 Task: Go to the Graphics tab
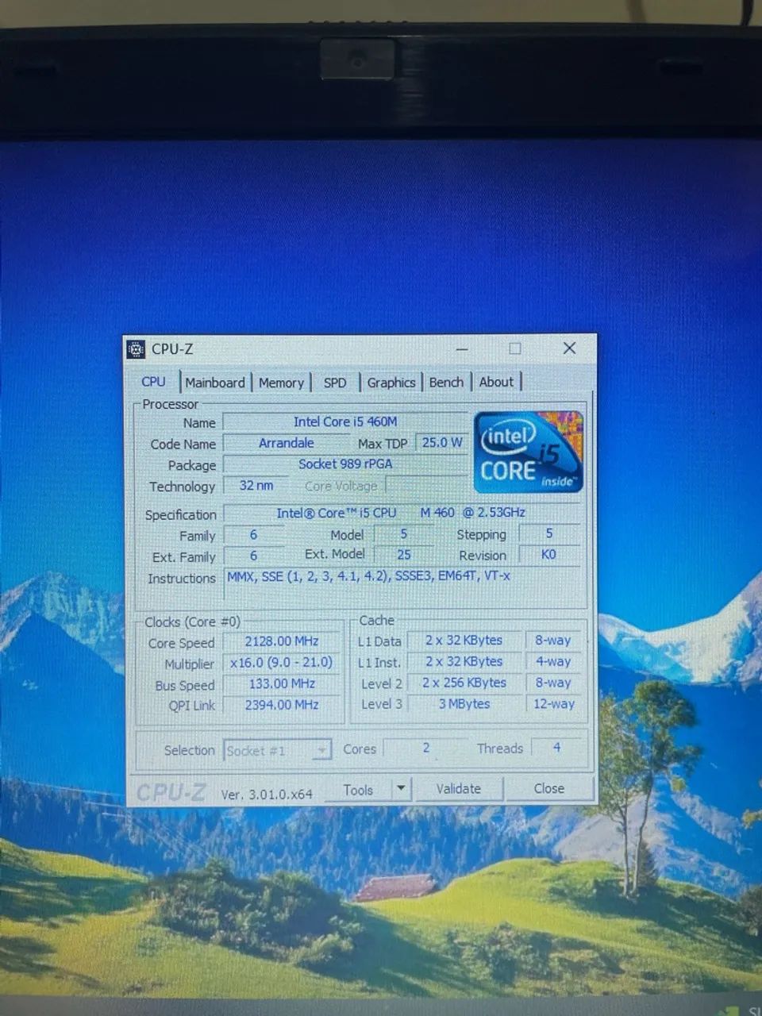[x=391, y=383]
